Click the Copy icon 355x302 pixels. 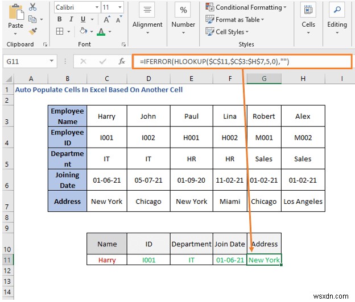pyautogui.click(x=32, y=19)
